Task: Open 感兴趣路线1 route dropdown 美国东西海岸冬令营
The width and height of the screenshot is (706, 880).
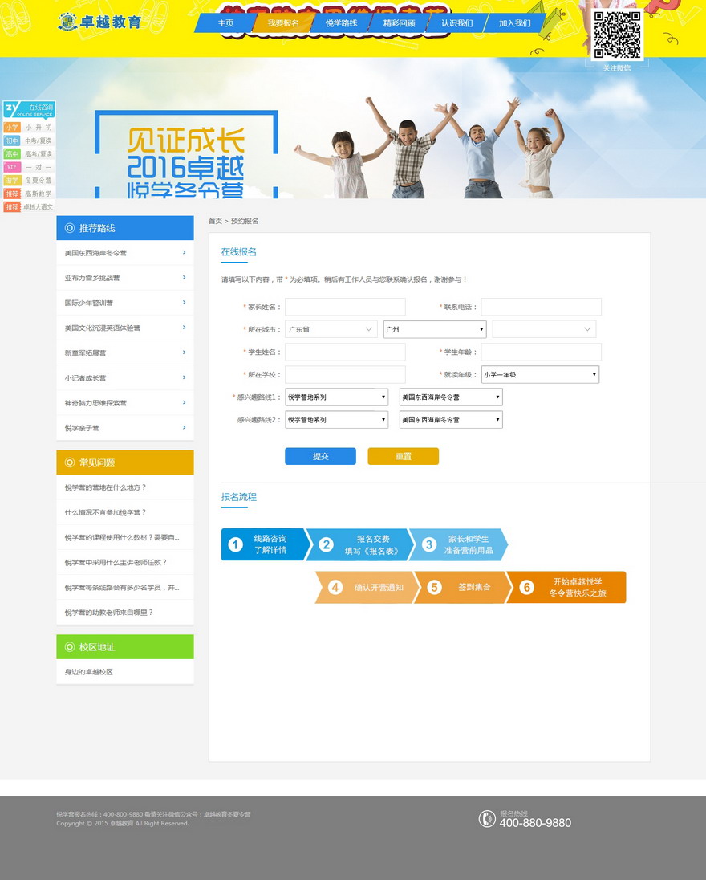Action: (x=451, y=397)
